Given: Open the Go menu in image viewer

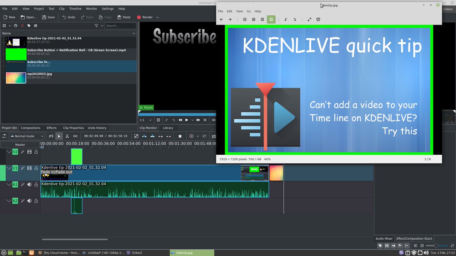Looking at the screenshot, I should 249,11.
